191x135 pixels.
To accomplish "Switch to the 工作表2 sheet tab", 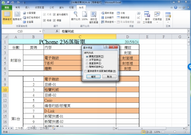I will coord(32,128).
